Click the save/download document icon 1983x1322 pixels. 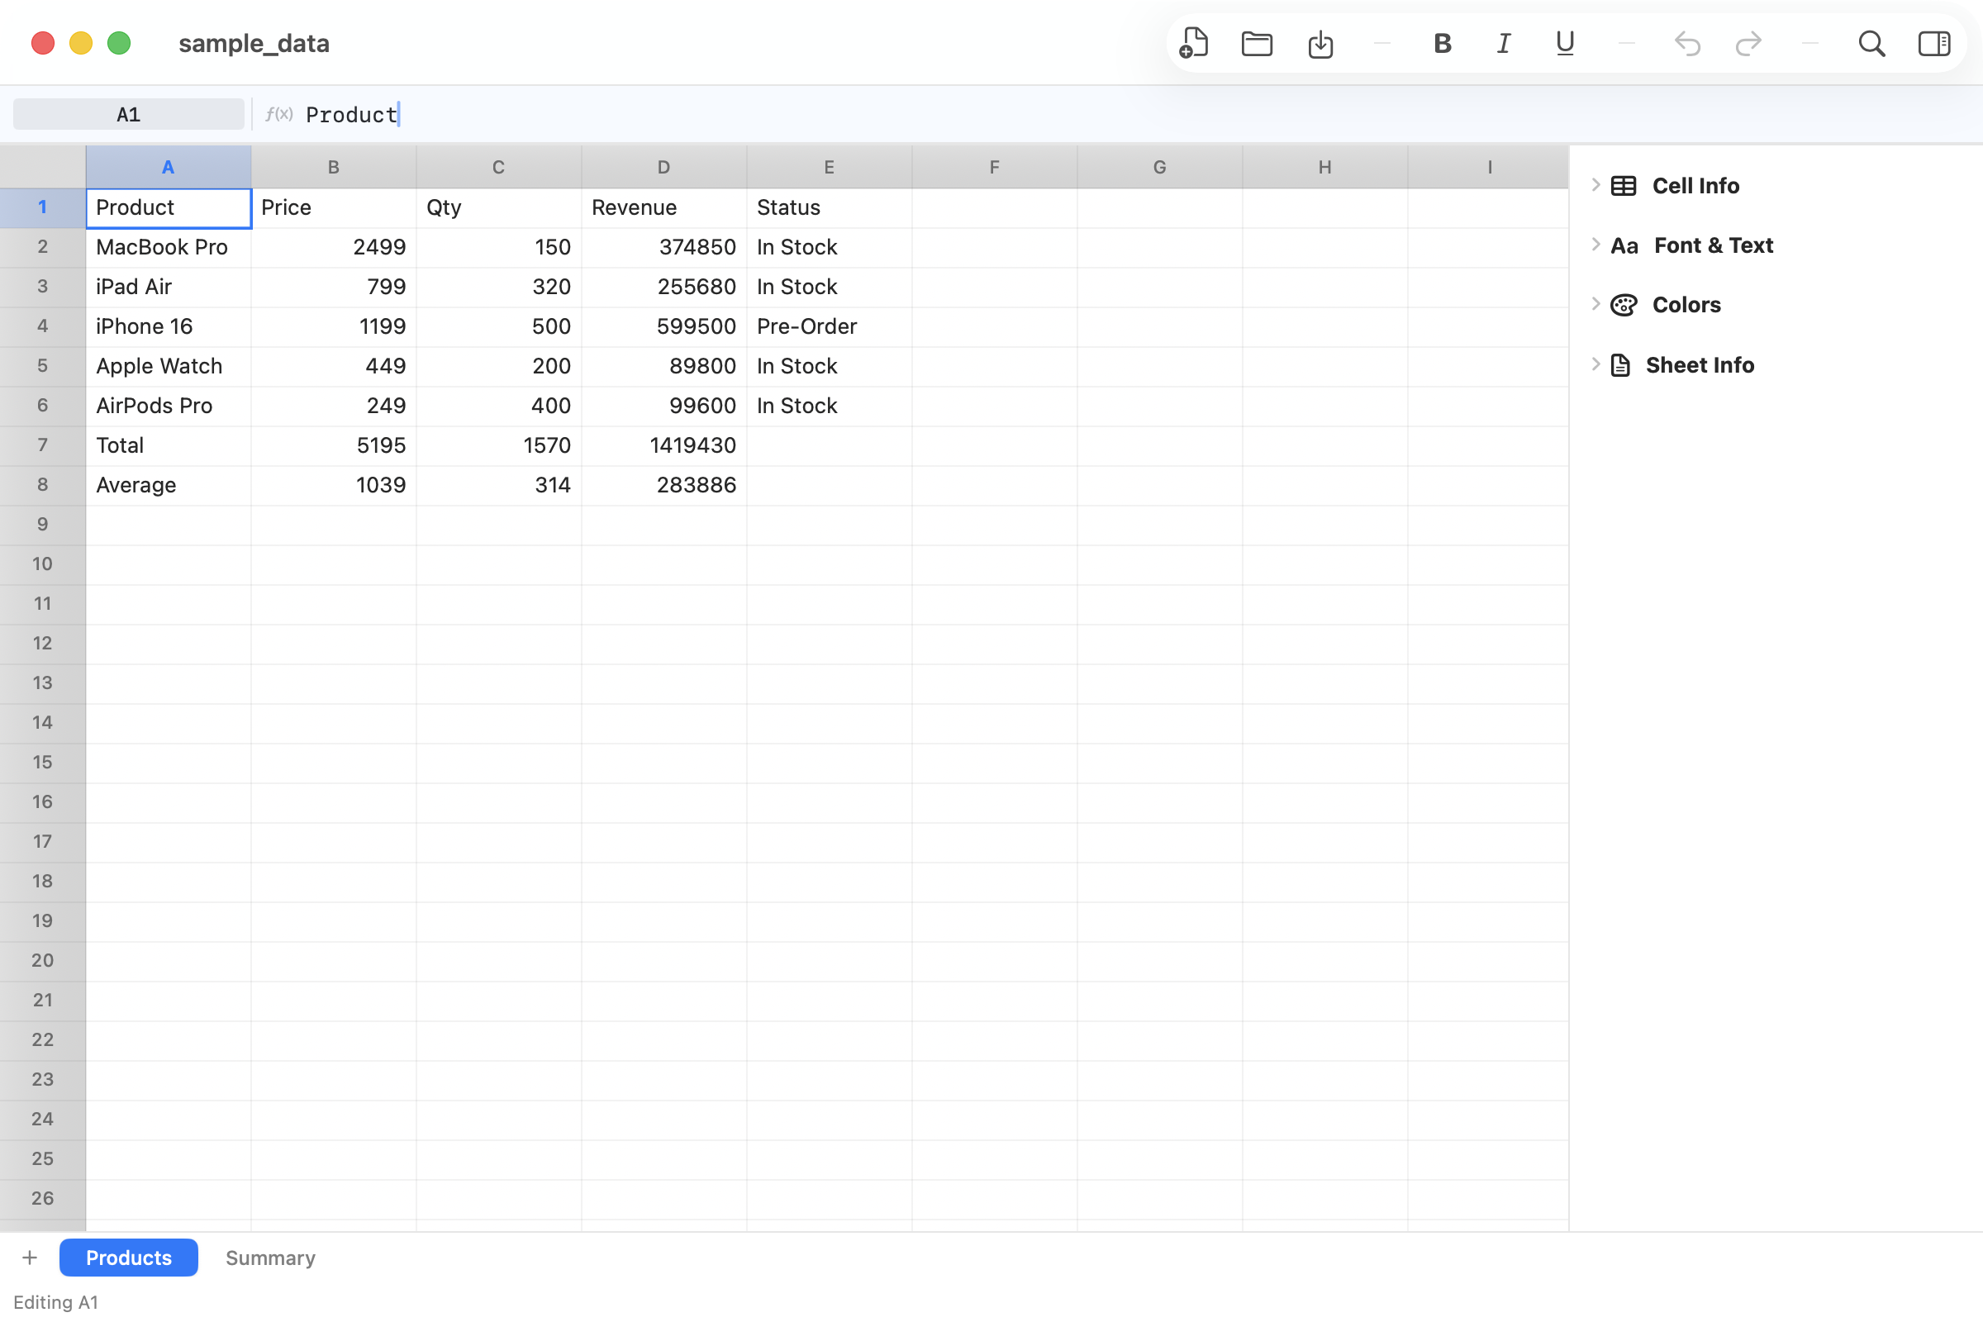pos(1320,43)
